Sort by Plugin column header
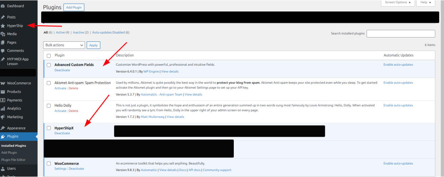This screenshot has height=177, width=444. pos(60,55)
